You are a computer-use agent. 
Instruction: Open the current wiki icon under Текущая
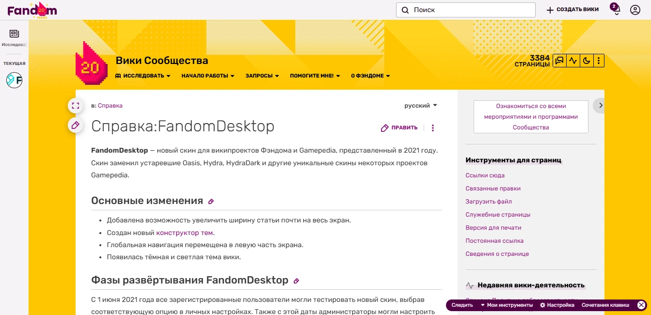[x=14, y=80]
